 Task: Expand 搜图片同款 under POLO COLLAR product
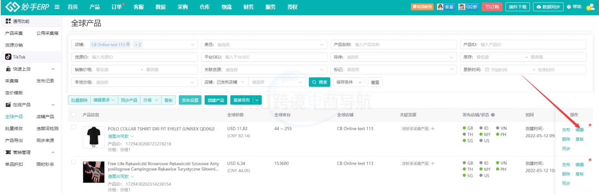coord(121,136)
